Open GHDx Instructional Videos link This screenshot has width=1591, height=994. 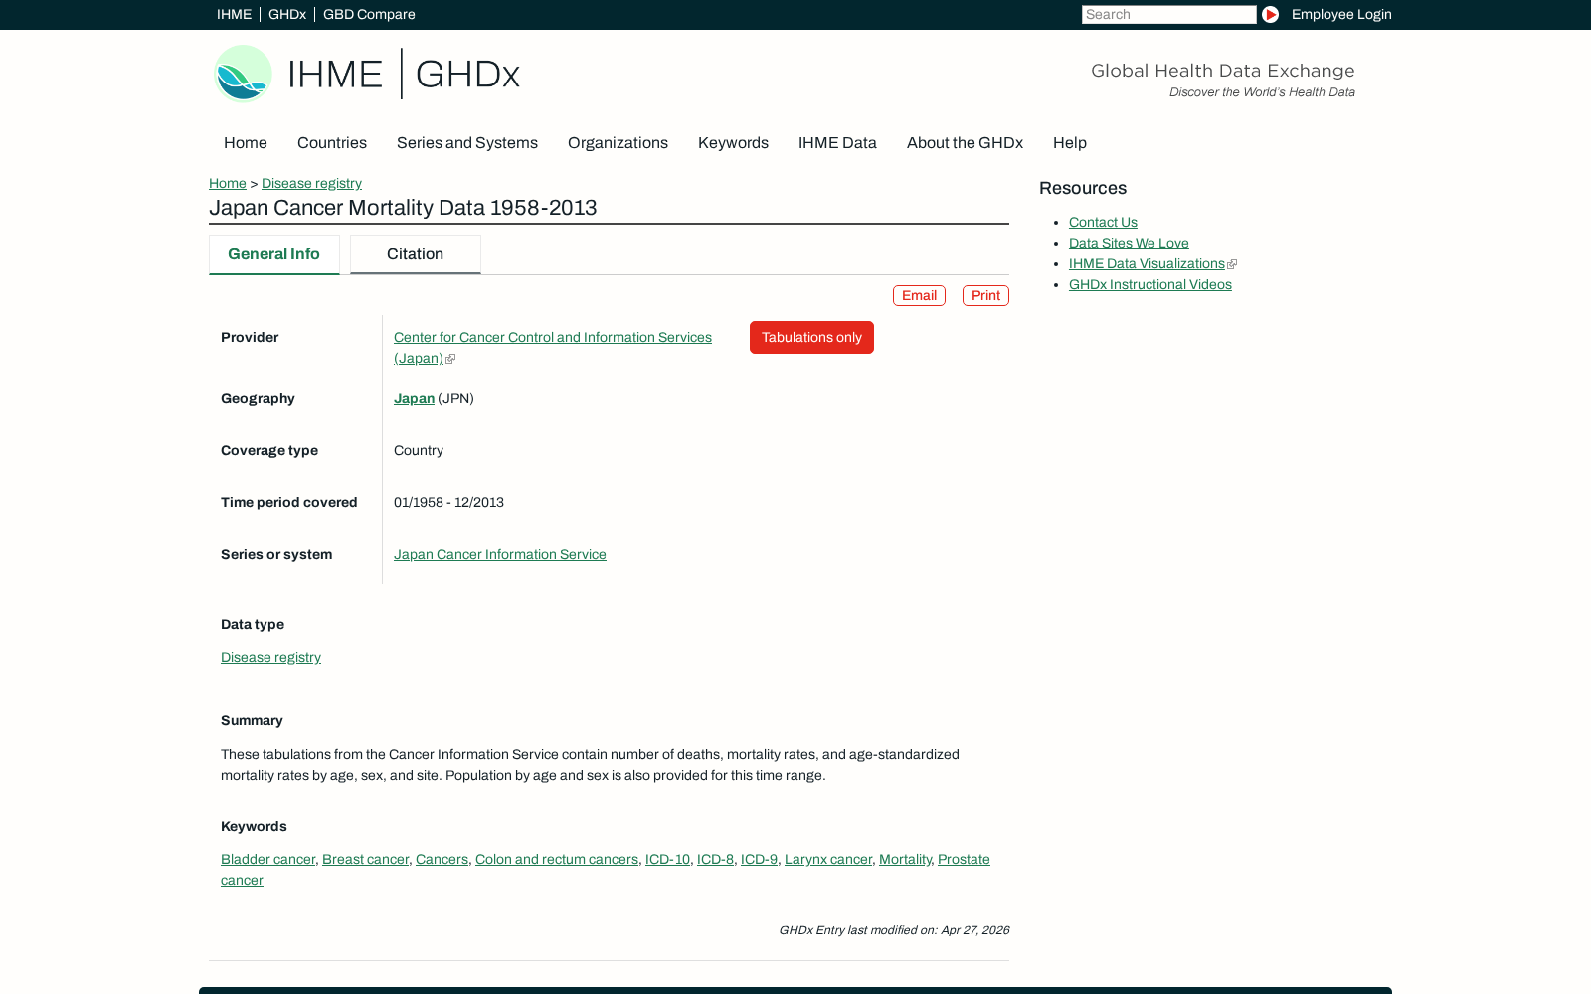tap(1150, 285)
